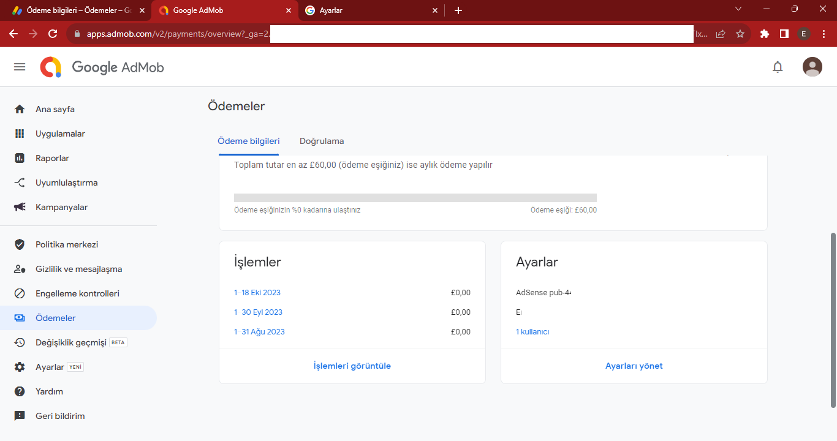Viewport: 837px width, 441px height.
Task: Click the Ayarlar card heading
Action: 537,262
